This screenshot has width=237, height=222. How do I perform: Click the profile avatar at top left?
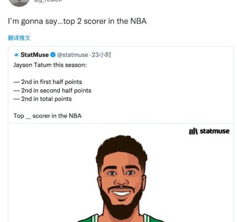(x=19, y=2)
